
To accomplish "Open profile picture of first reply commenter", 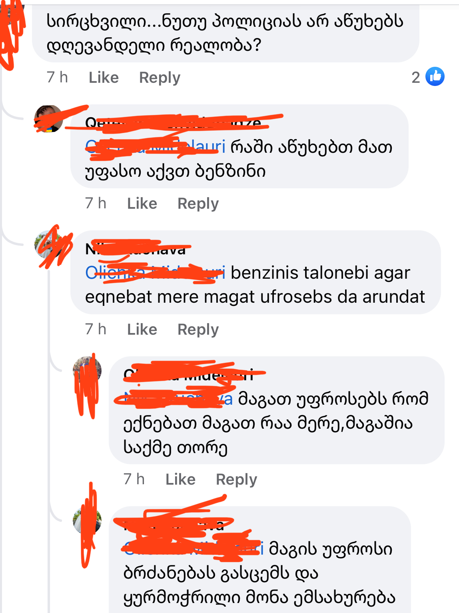I will click(x=49, y=119).
